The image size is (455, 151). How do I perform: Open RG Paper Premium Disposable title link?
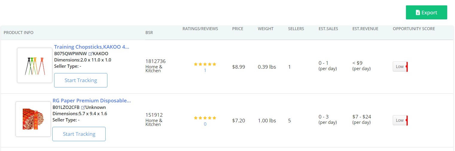point(92,101)
